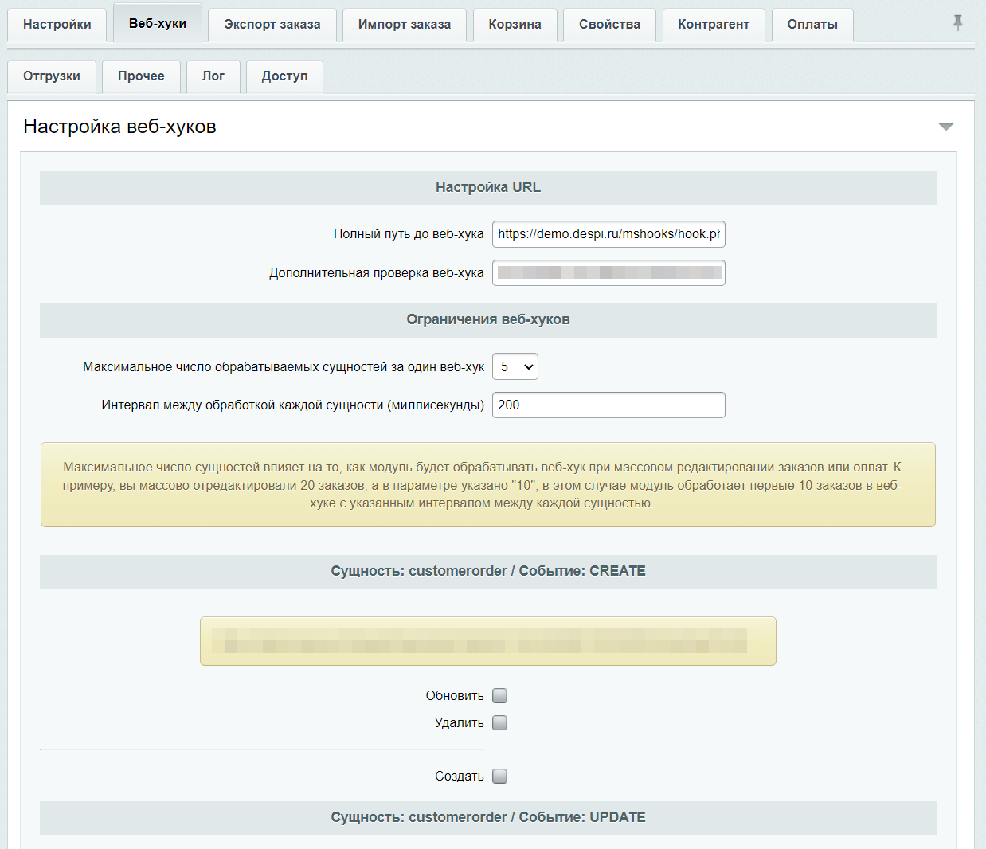Switch to the Оплаты tab
Viewport: 986px width, 849px height.
812,25
